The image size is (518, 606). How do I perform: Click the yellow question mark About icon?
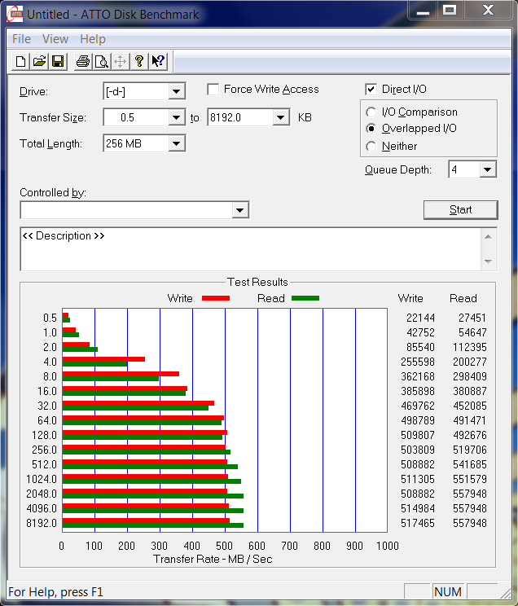(139, 62)
